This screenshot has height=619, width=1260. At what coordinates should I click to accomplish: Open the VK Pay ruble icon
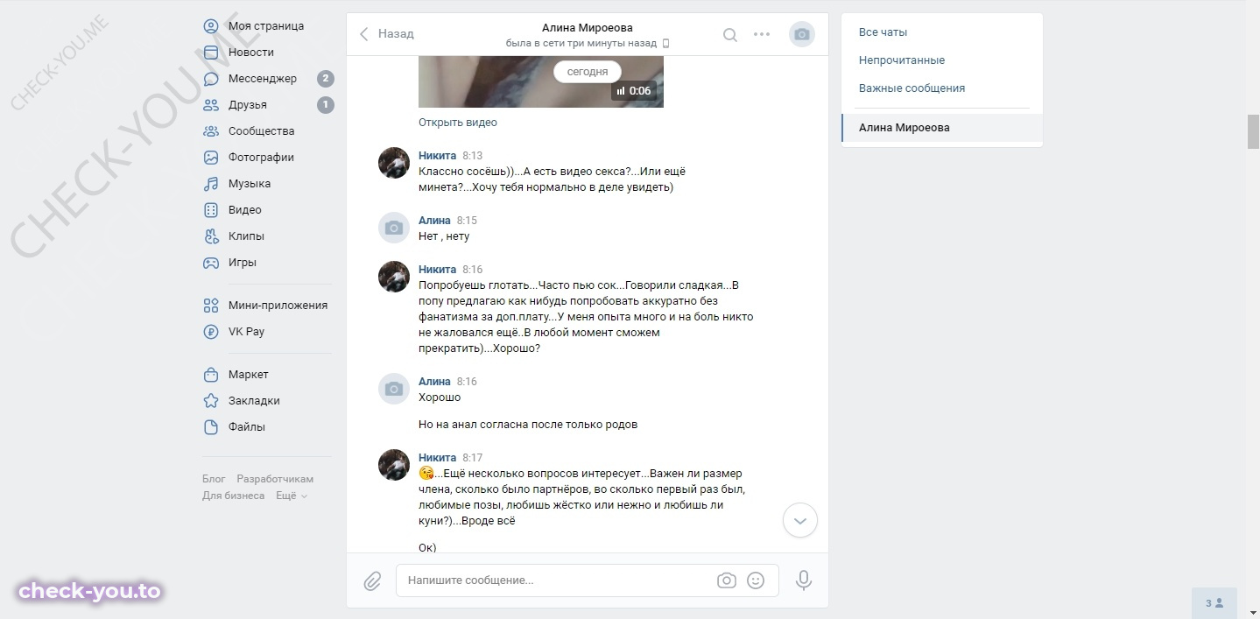[x=211, y=332]
